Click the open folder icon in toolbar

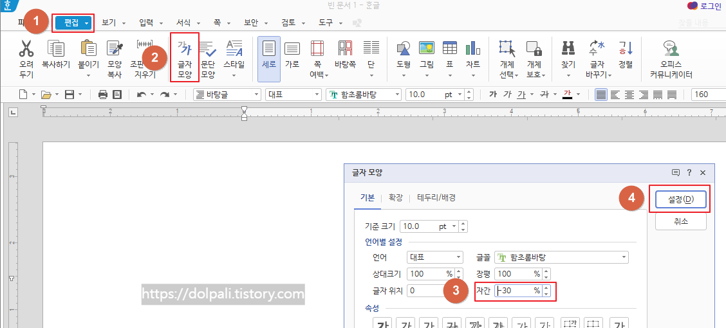46,95
